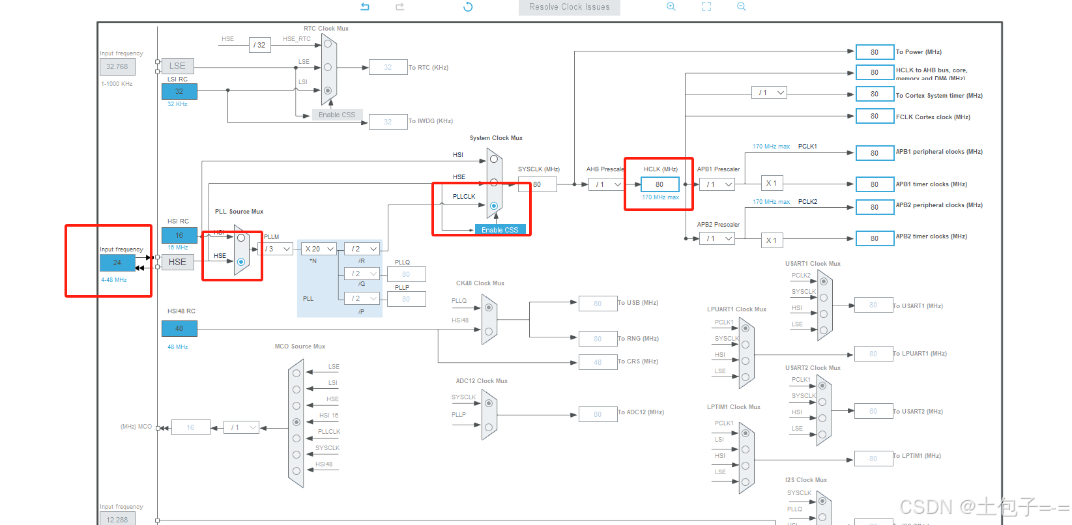
Task: Open the APB2 Prescaler dropdown
Action: click(x=717, y=238)
